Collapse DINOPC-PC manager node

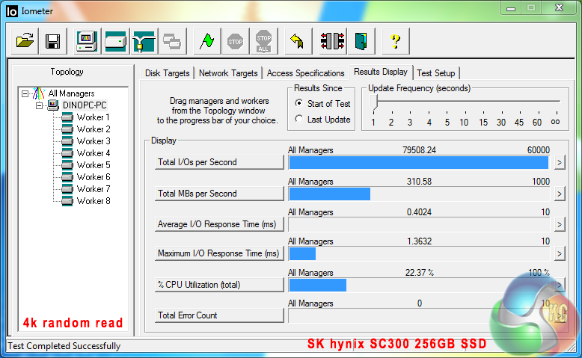(x=39, y=105)
